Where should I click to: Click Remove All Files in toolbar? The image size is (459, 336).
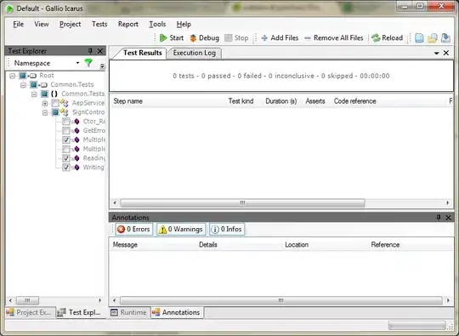[x=334, y=37]
